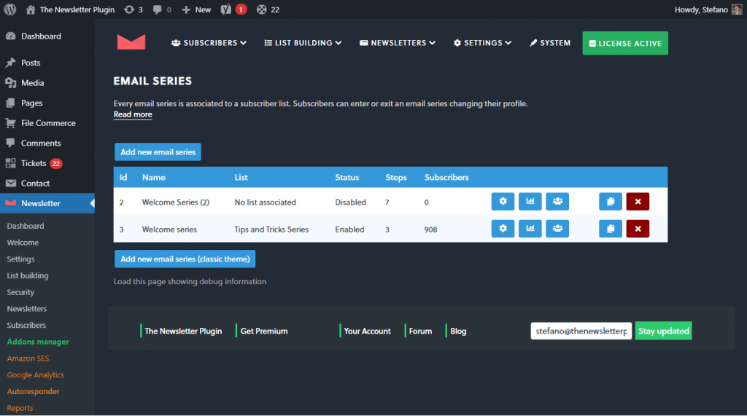Open File Commerce in sidebar

point(47,123)
